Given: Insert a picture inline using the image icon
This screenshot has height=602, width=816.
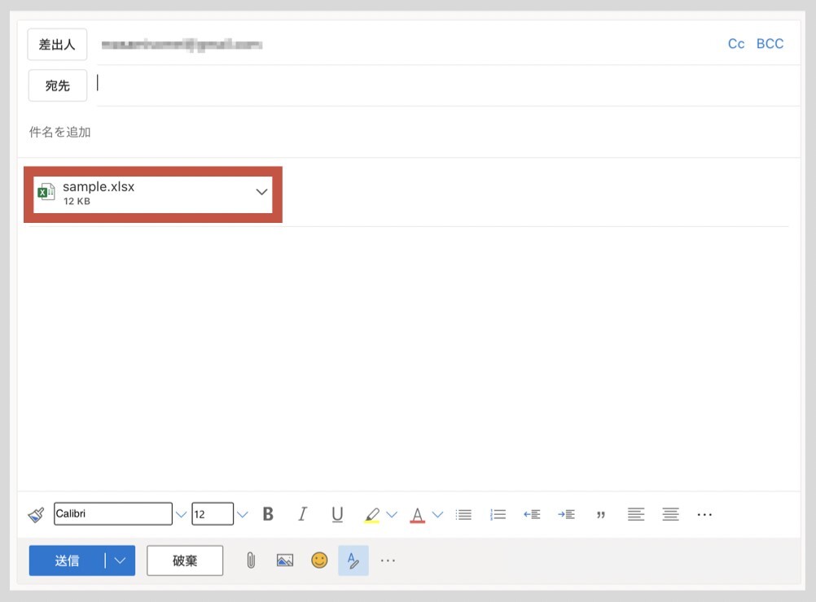Looking at the screenshot, I should [284, 560].
